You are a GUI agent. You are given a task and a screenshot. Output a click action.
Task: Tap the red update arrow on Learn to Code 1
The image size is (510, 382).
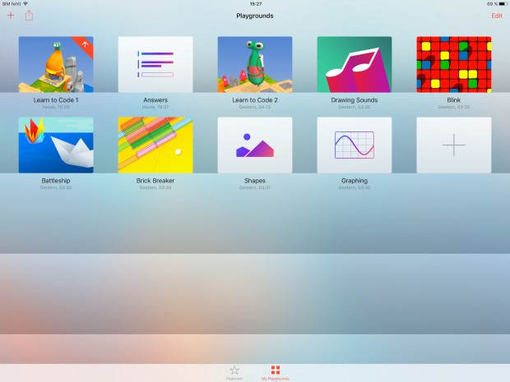click(x=86, y=44)
